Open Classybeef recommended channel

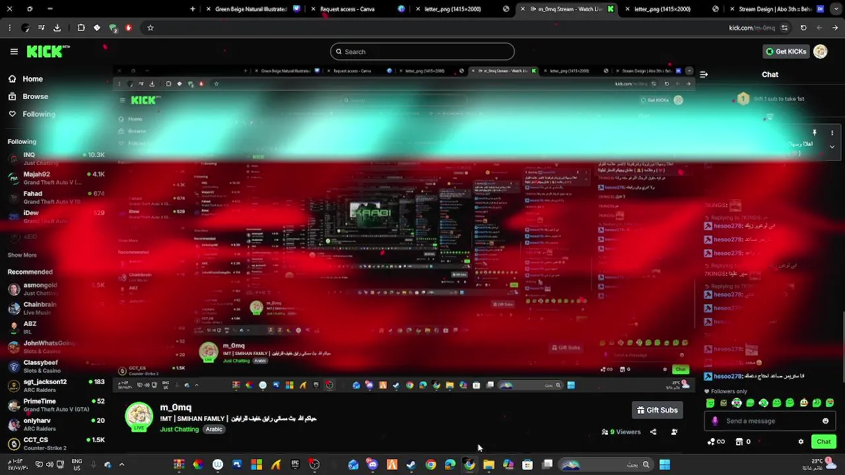click(56, 366)
